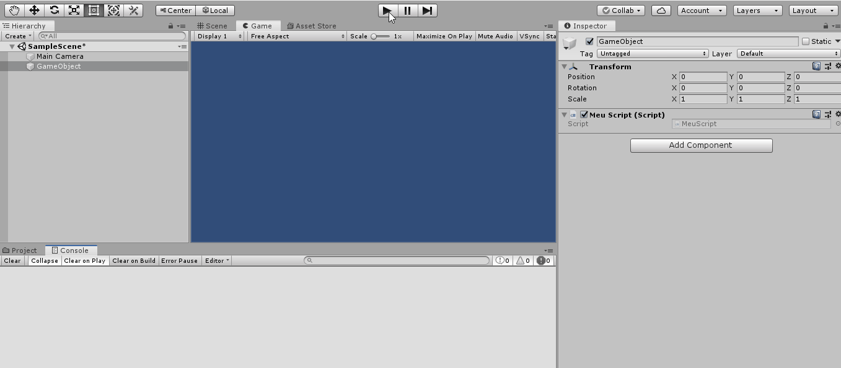Collapse the SampleScene tree node

point(12,46)
